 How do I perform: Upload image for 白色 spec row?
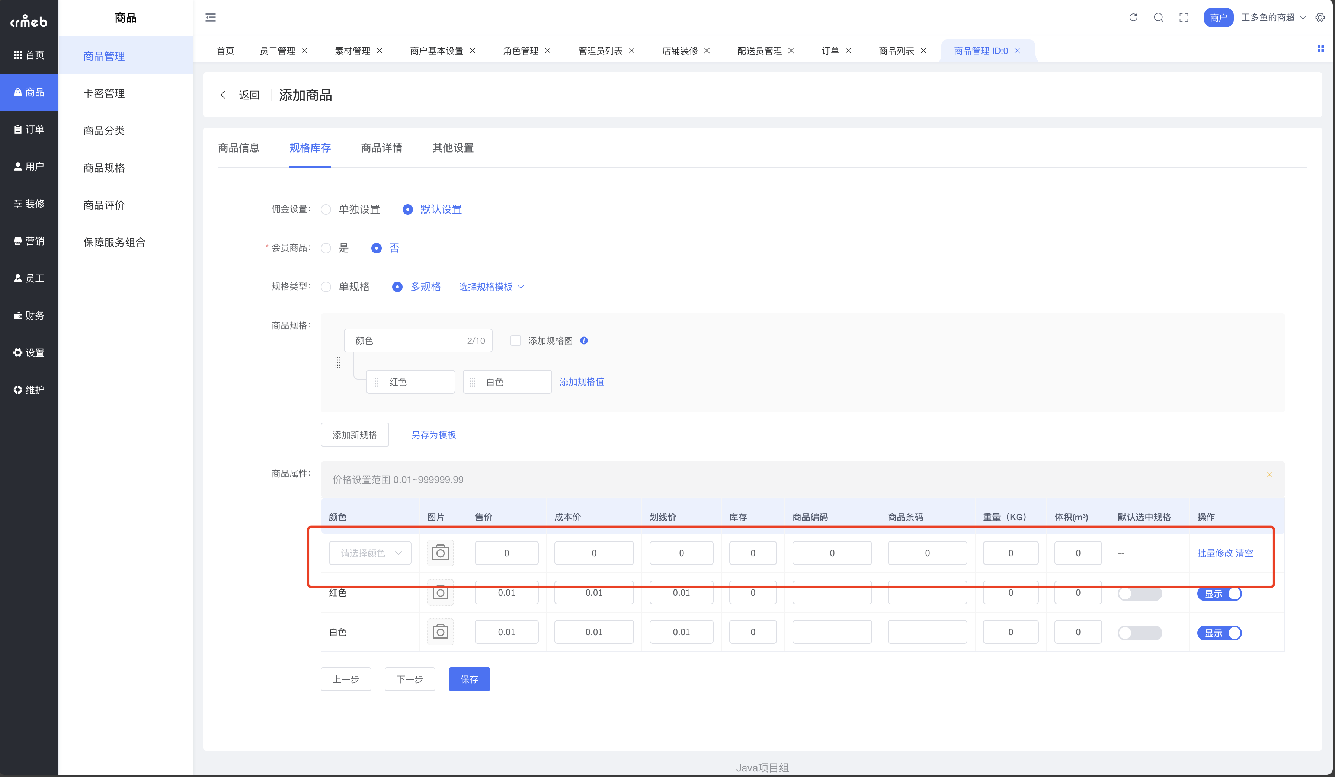440,632
